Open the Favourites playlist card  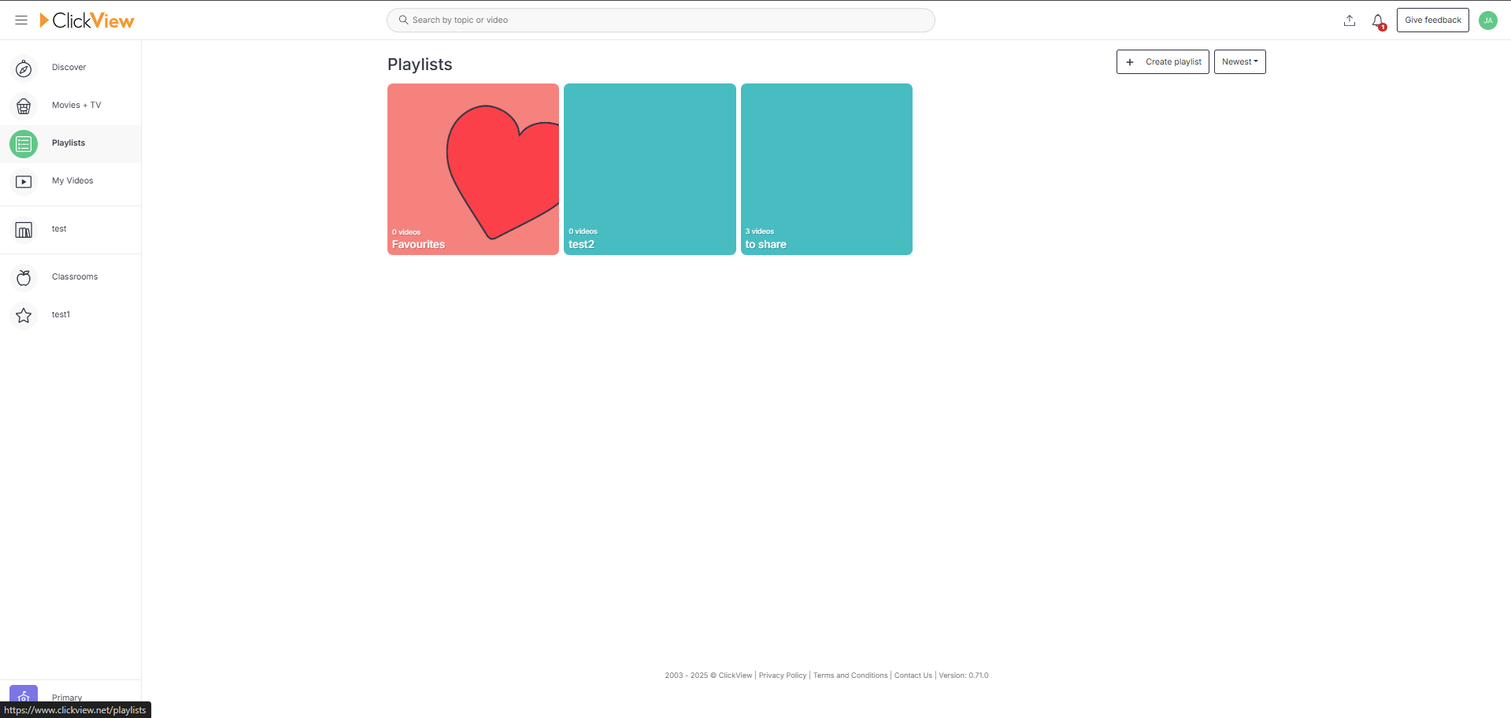473,169
